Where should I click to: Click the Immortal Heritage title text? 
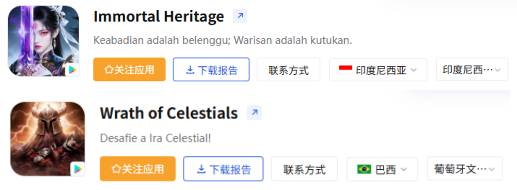coord(159,17)
